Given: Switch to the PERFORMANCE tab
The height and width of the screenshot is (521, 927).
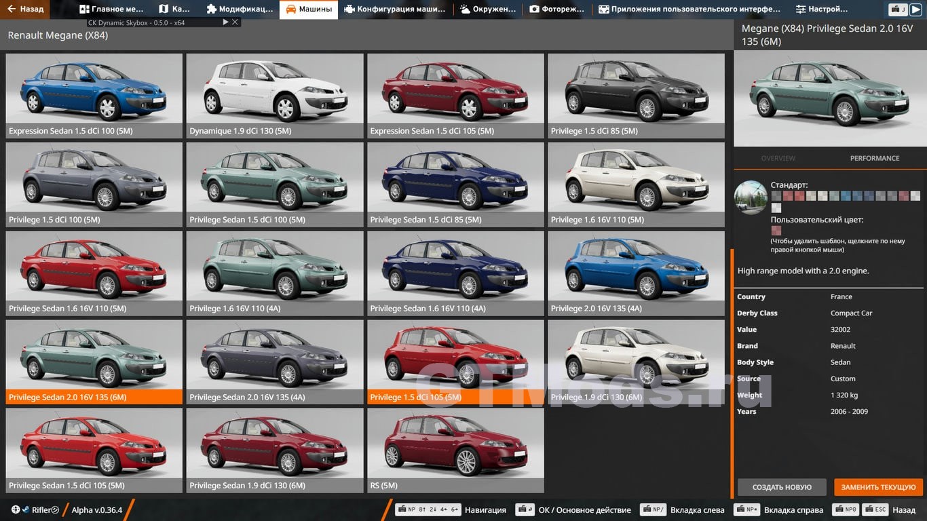Looking at the screenshot, I should 875,158.
